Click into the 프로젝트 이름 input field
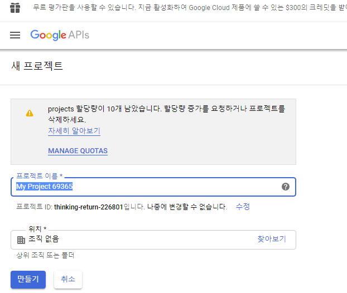Viewport: 347px width, 293px height. 153,187
